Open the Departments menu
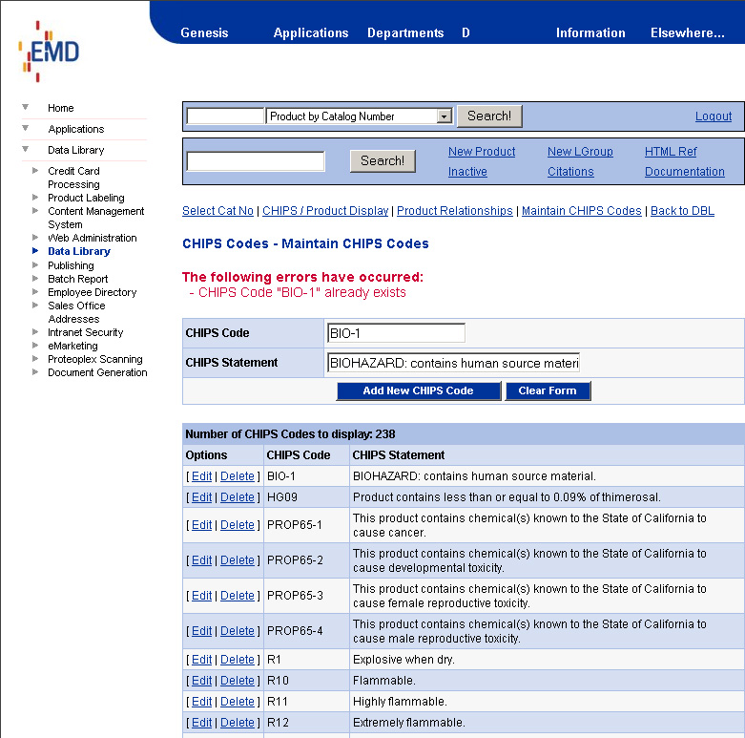Viewport: 745px width, 738px height. pos(405,32)
